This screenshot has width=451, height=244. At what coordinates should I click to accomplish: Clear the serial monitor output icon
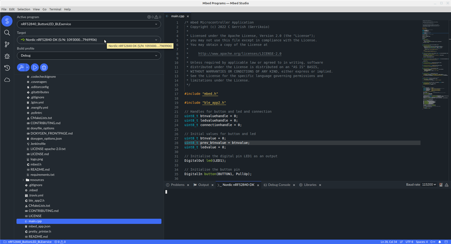[x=441, y=185]
